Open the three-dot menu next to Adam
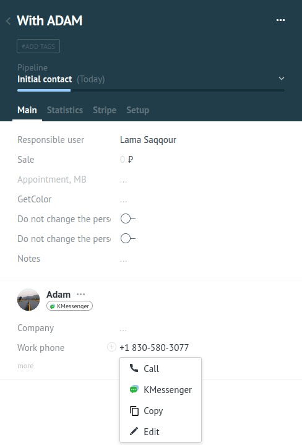 click(80, 295)
